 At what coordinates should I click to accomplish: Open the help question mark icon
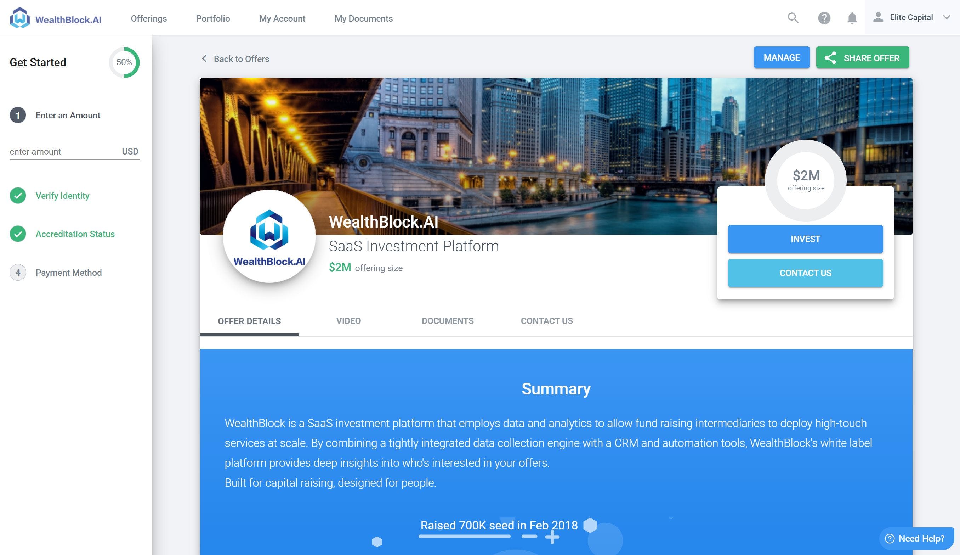(824, 18)
